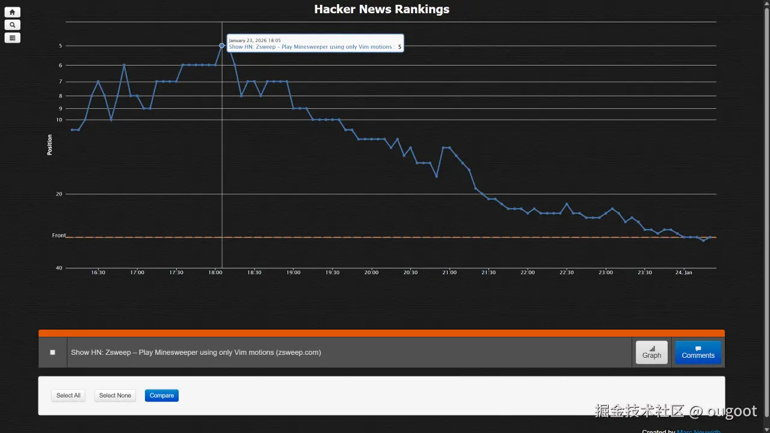Viewport: 770px width, 433px height.
Task: Click the '23:00' x-axis label
Action: click(x=606, y=272)
